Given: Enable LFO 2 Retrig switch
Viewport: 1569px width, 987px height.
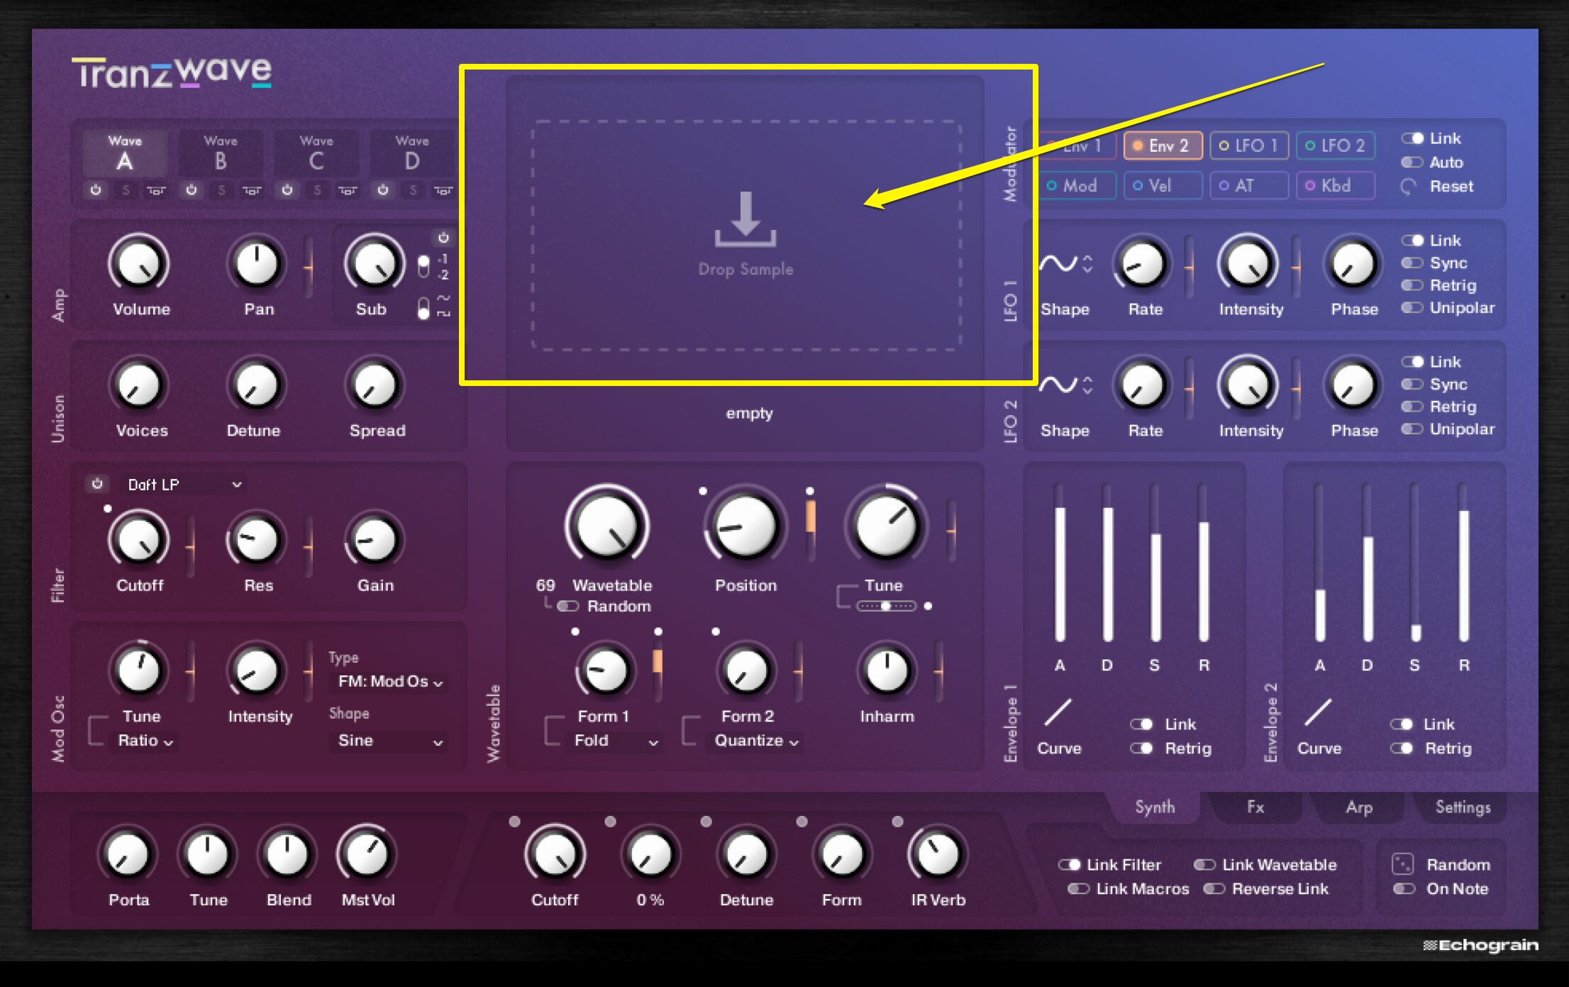Looking at the screenshot, I should 1412,407.
